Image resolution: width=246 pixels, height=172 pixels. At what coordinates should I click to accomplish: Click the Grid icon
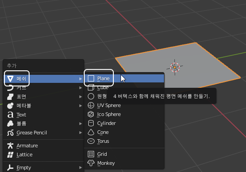pos(91,154)
